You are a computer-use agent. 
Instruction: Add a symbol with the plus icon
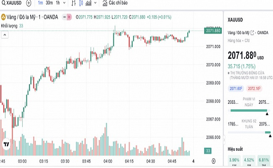(x=29, y=3)
